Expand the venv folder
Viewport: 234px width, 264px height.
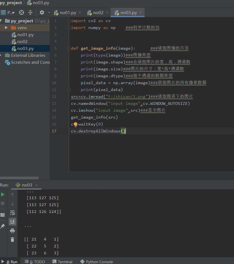6,28
